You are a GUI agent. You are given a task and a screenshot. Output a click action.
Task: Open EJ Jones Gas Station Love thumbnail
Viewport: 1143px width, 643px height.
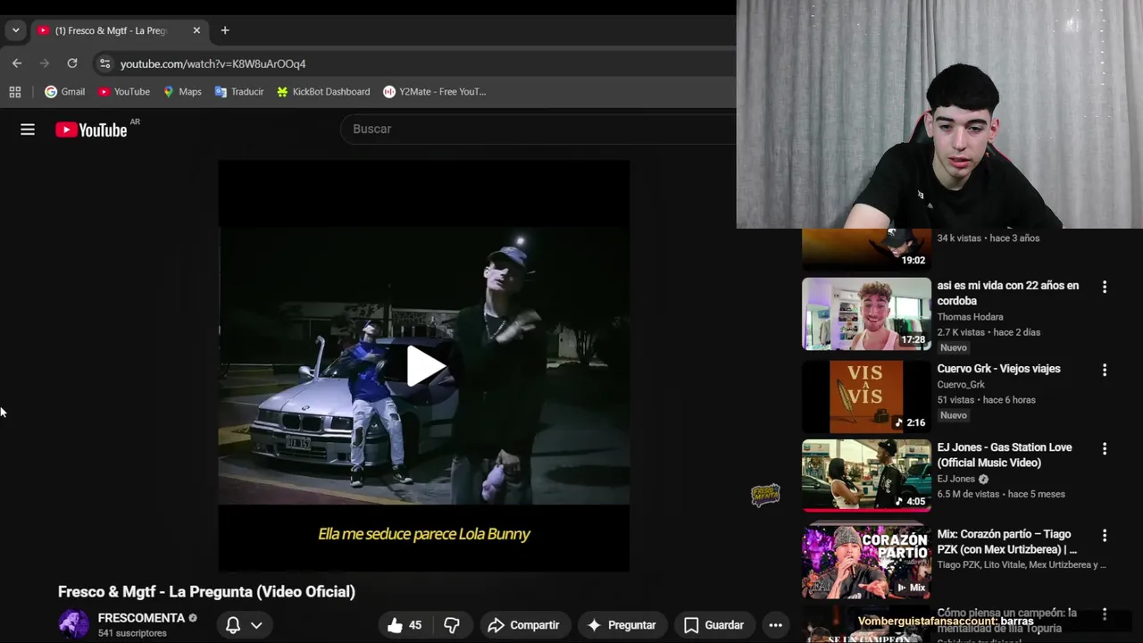coord(866,475)
